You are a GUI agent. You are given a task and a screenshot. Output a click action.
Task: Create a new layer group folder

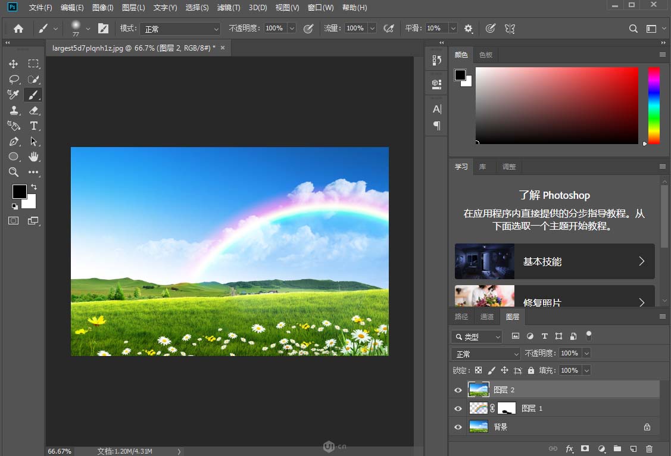click(617, 448)
